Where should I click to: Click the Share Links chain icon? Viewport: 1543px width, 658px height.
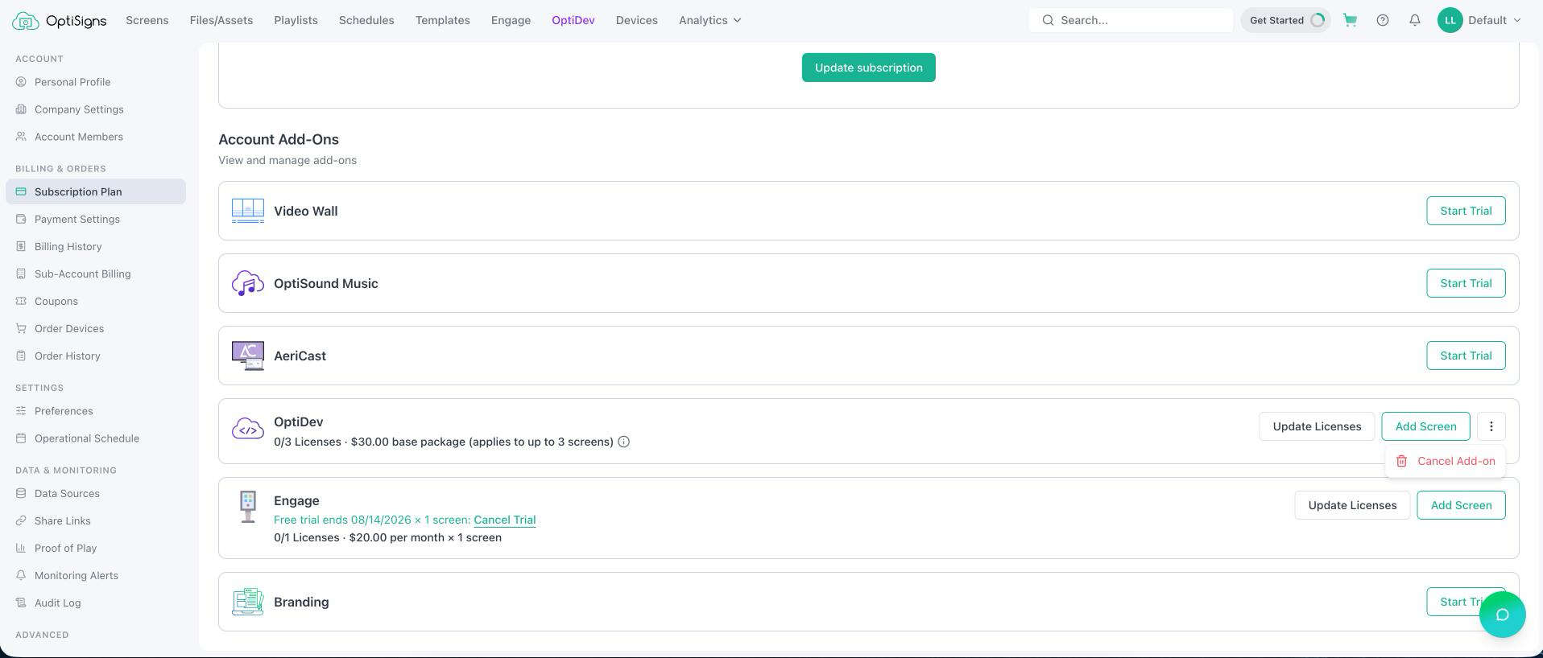[21, 520]
